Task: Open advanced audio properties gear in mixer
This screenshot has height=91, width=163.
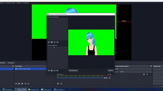Action: 58,84
